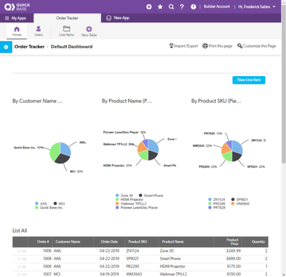Viewport: 286px width, 277px height.
Task: Expand the Hi, Frederick Sabbs user menu
Action: pos(257,7)
